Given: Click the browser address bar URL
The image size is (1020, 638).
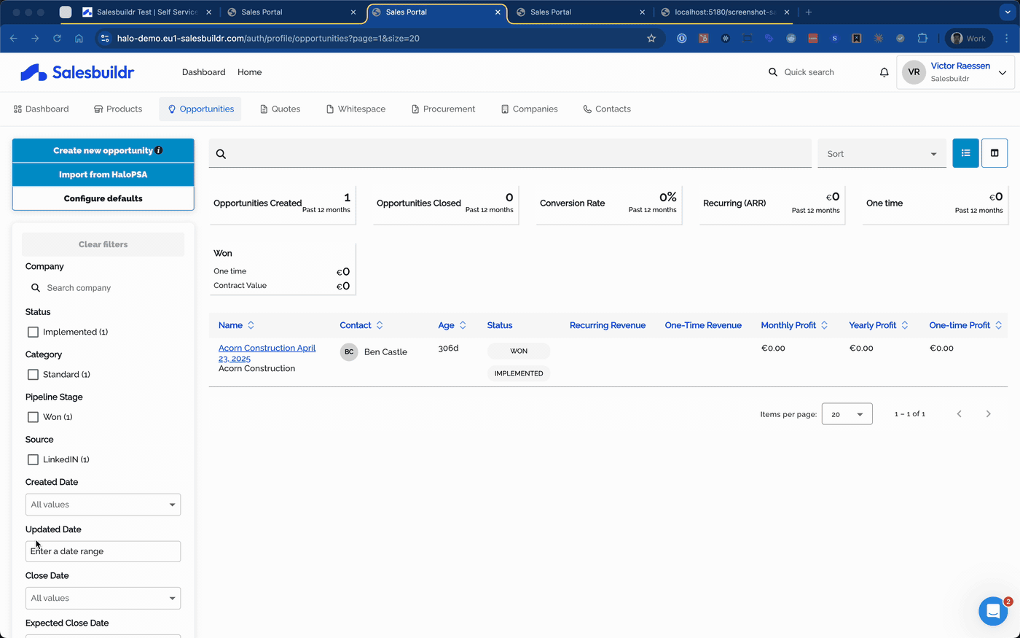Looking at the screenshot, I should [268, 39].
